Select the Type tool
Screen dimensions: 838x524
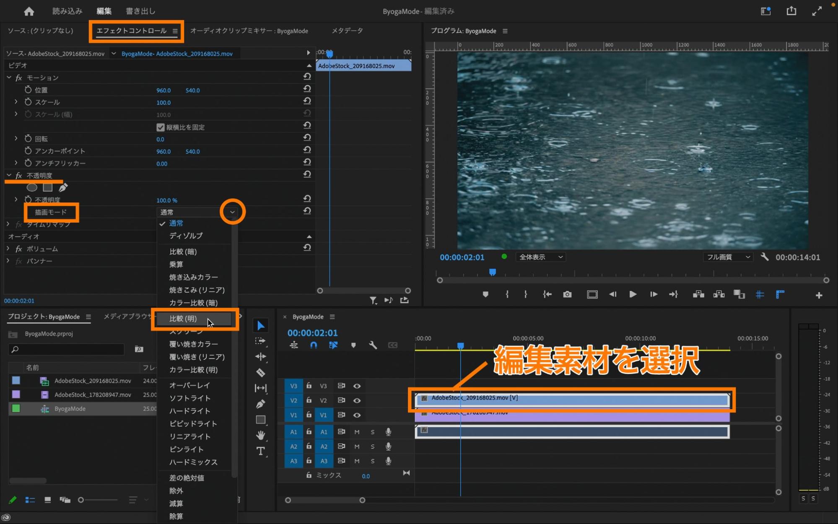point(260,451)
